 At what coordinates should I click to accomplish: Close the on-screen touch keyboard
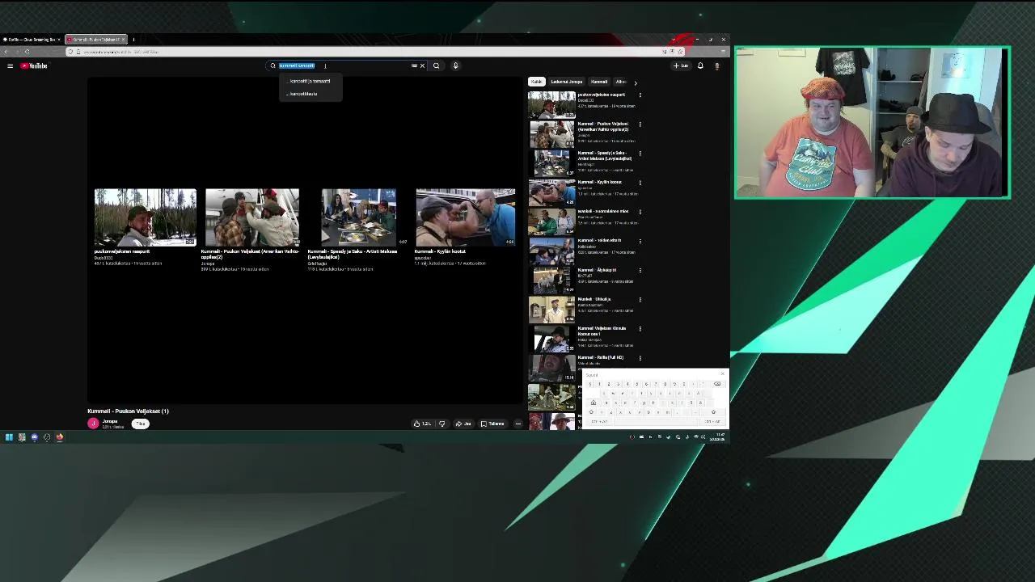(722, 374)
